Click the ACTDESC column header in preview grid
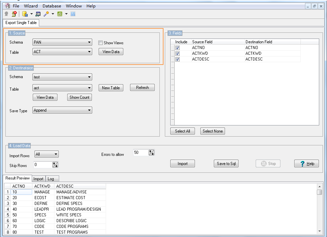The image size is (327, 237). (x=80, y=186)
